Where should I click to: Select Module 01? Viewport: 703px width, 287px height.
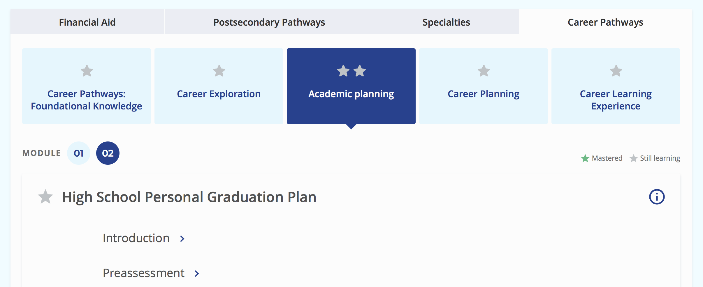point(79,153)
